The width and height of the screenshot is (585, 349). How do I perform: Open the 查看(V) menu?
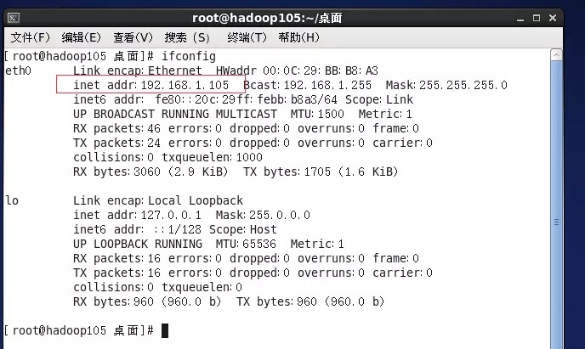[133, 37]
